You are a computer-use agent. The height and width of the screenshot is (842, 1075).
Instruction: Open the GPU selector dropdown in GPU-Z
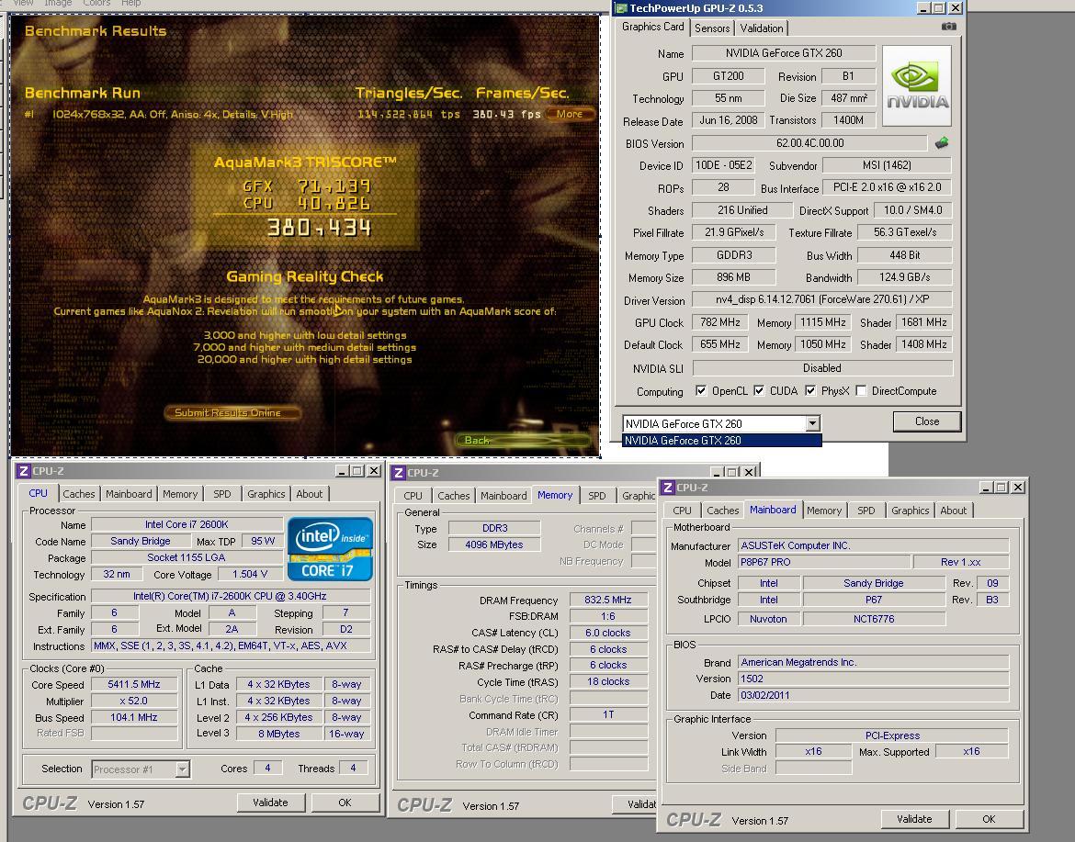click(812, 423)
